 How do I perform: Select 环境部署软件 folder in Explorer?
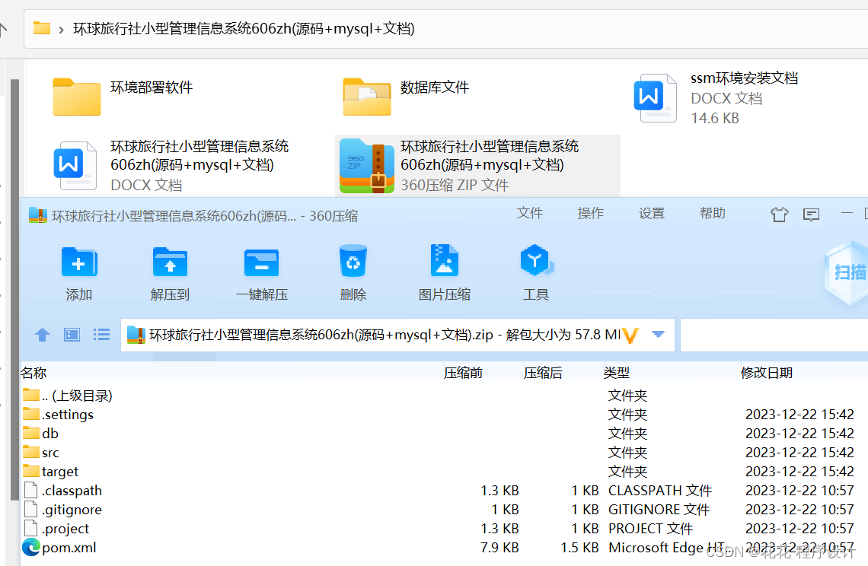tap(123, 97)
